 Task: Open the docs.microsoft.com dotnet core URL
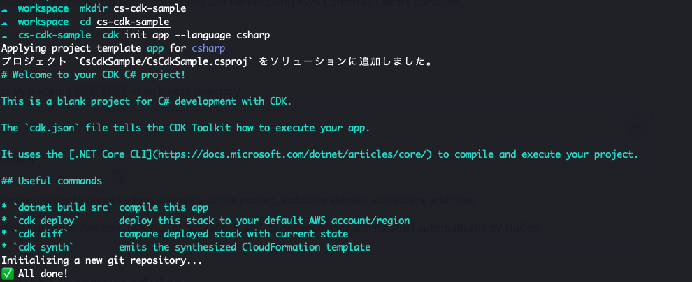pyautogui.click(x=296, y=154)
